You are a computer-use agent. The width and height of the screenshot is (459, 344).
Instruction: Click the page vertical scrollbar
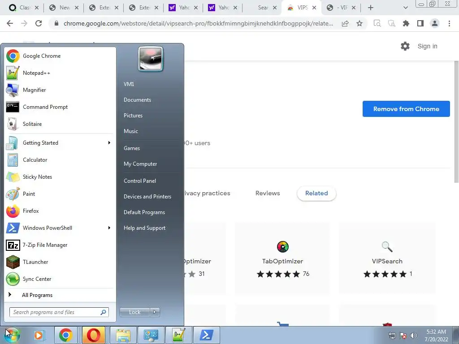point(456,121)
